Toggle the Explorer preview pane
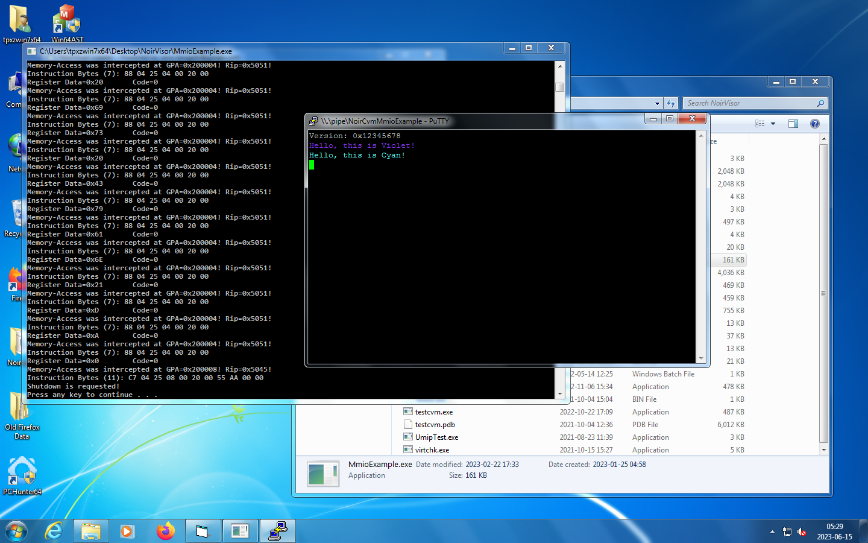The height and width of the screenshot is (543, 868). click(x=793, y=124)
